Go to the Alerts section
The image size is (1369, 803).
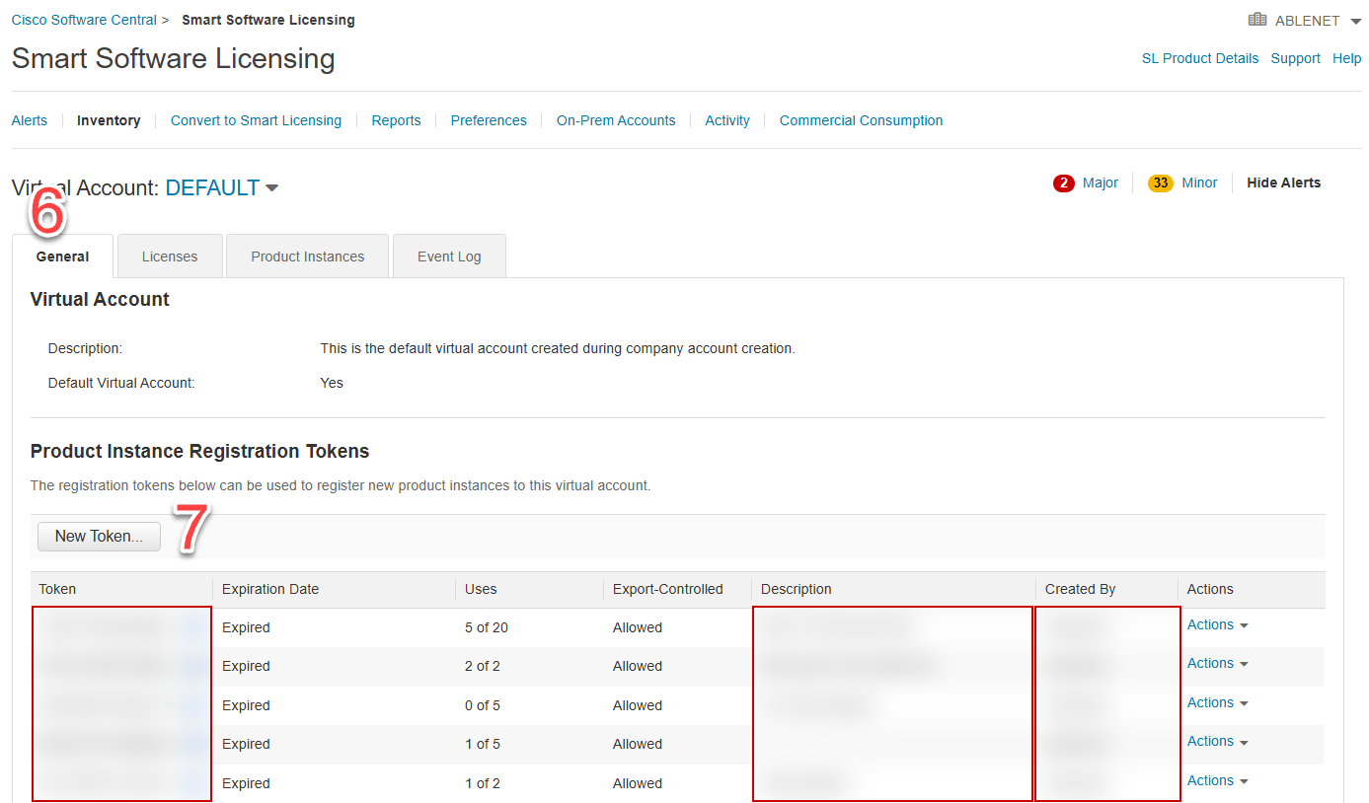point(30,120)
